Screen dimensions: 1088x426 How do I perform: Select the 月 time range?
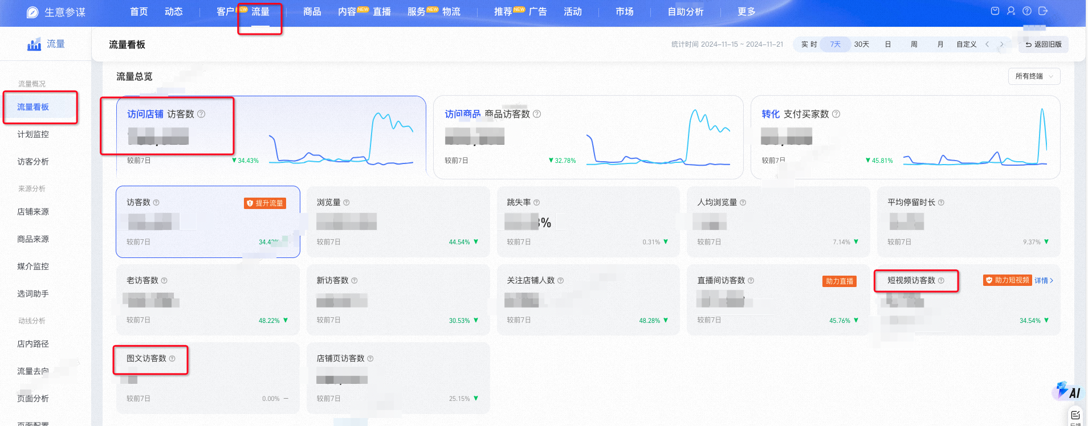point(940,44)
